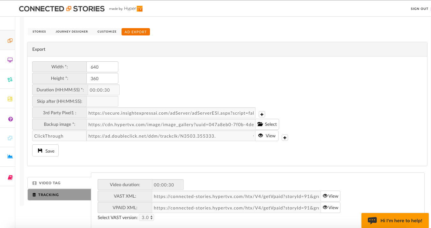Open the Video Tag side tab

coord(59,183)
